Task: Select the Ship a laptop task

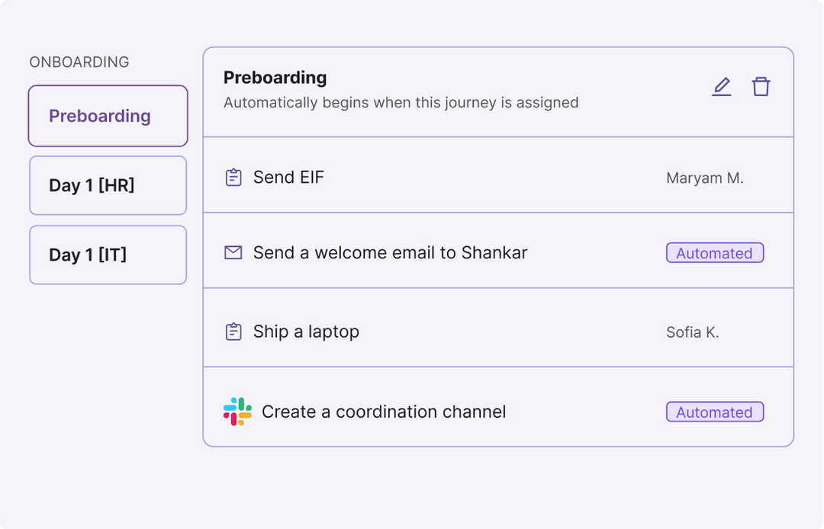Action: [306, 332]
